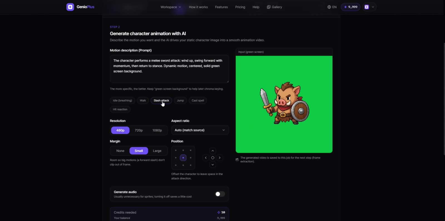
Task: Nudge character position up arrow
Action: pyautogui.click(x=213, y=151)
